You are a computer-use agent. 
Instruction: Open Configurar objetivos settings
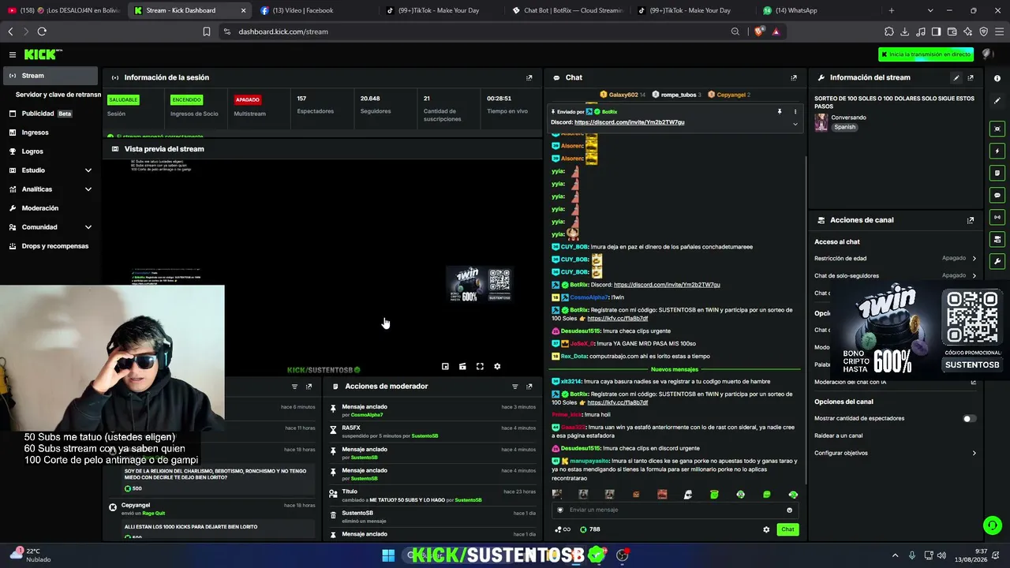pyautogui.click(x=895, y=453)
